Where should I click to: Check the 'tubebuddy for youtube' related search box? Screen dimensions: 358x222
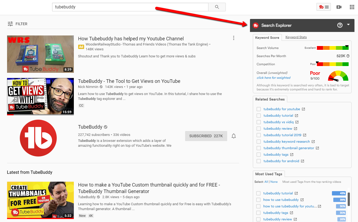259,109
